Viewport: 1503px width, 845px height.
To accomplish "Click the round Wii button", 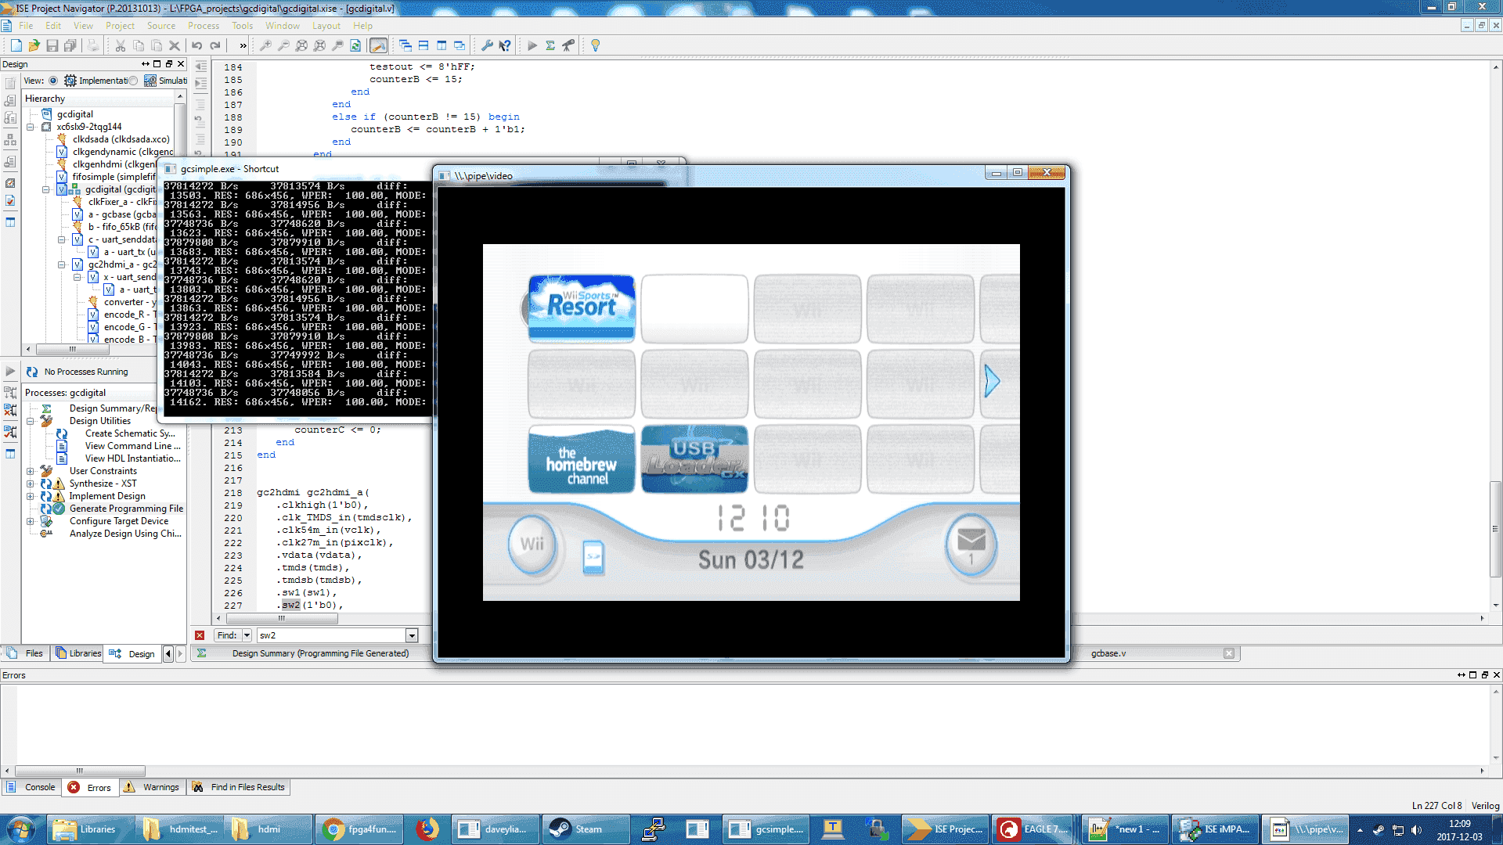I will tap(532, 544).
